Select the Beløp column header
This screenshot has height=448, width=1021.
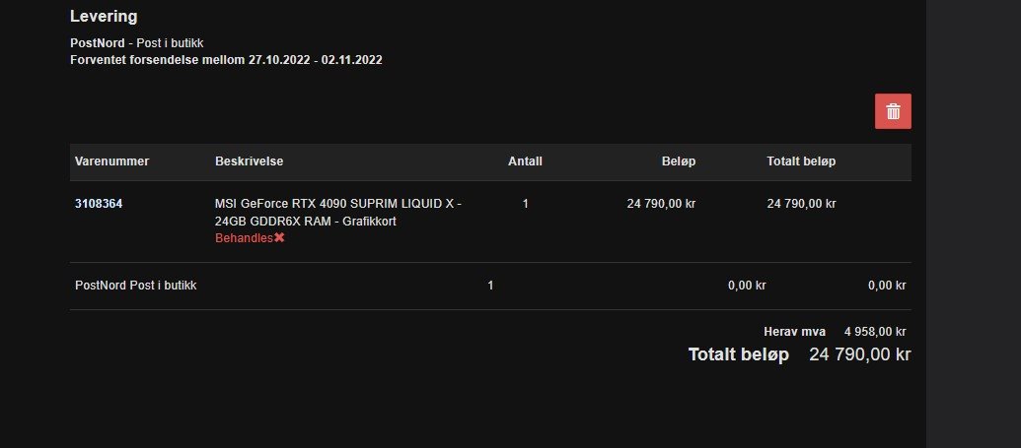(679, 161)
